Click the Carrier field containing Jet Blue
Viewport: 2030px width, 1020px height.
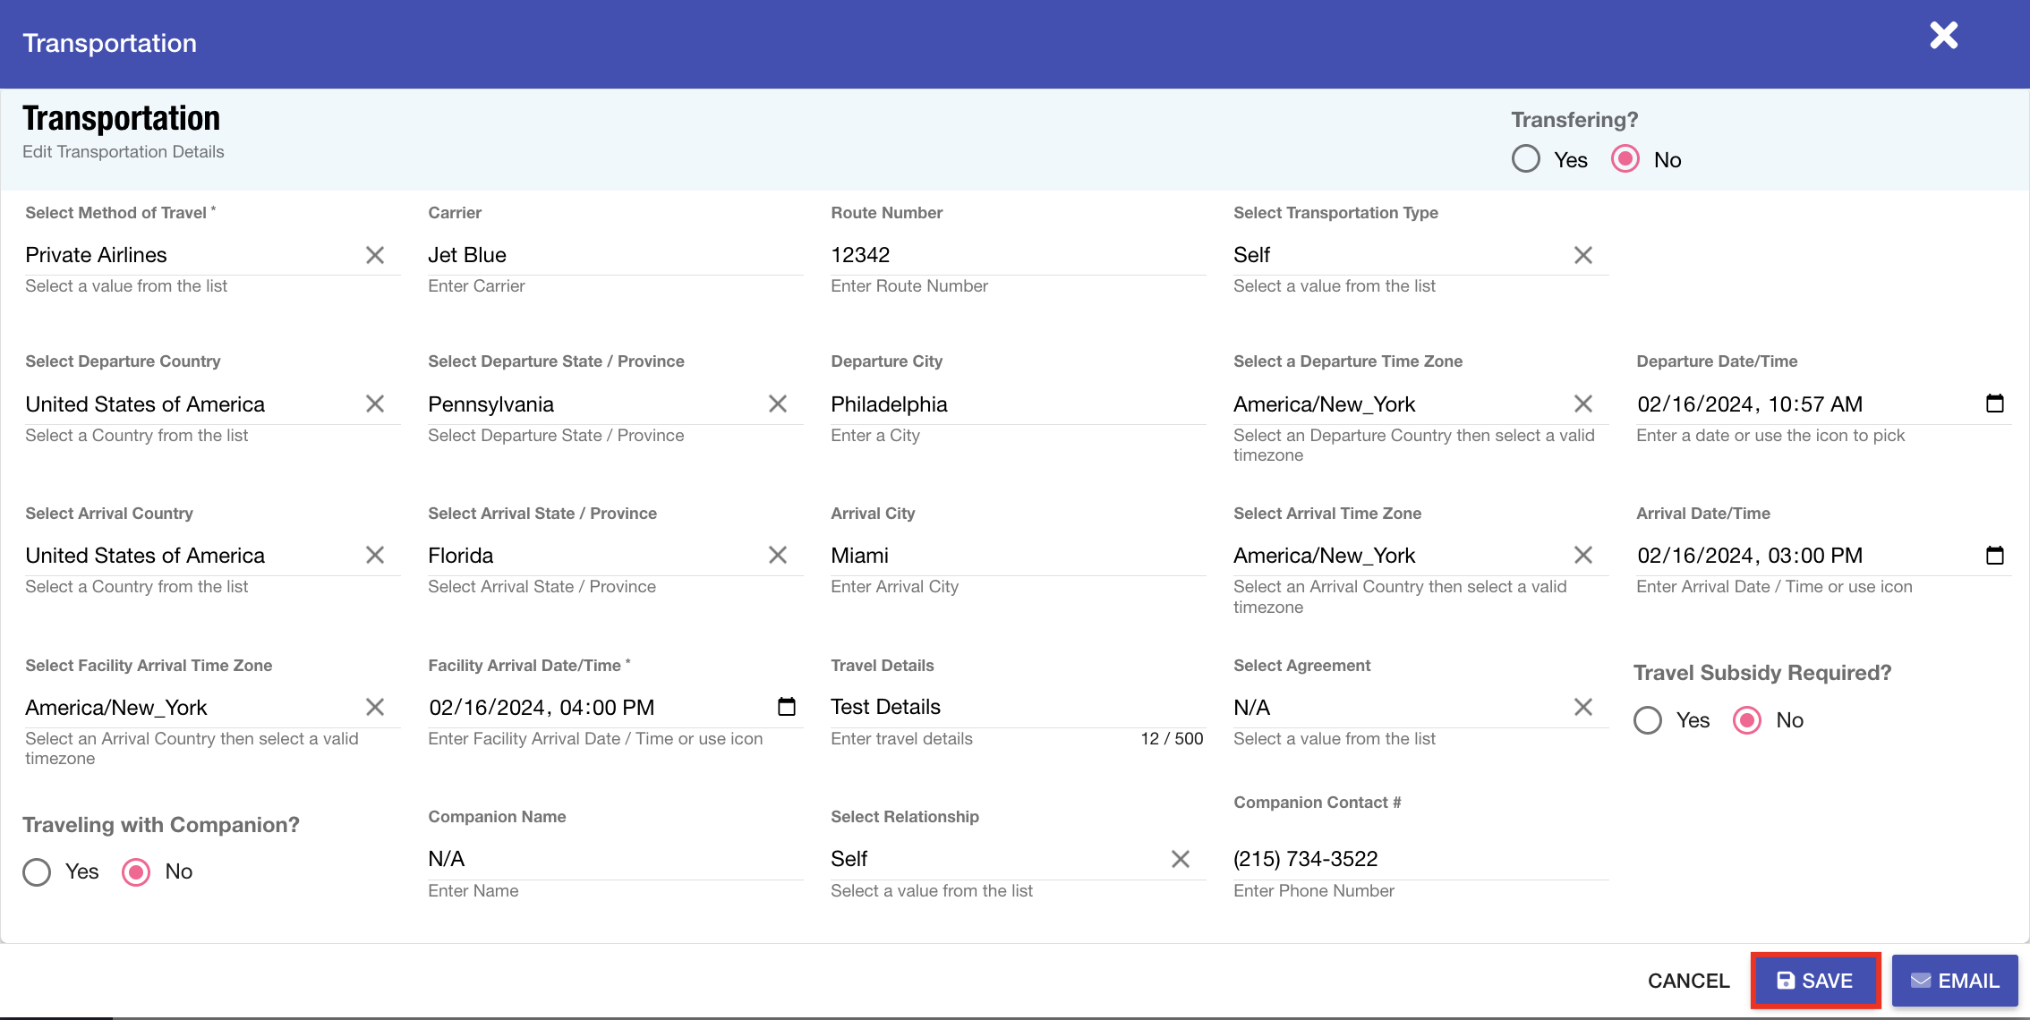click(614, 256)
